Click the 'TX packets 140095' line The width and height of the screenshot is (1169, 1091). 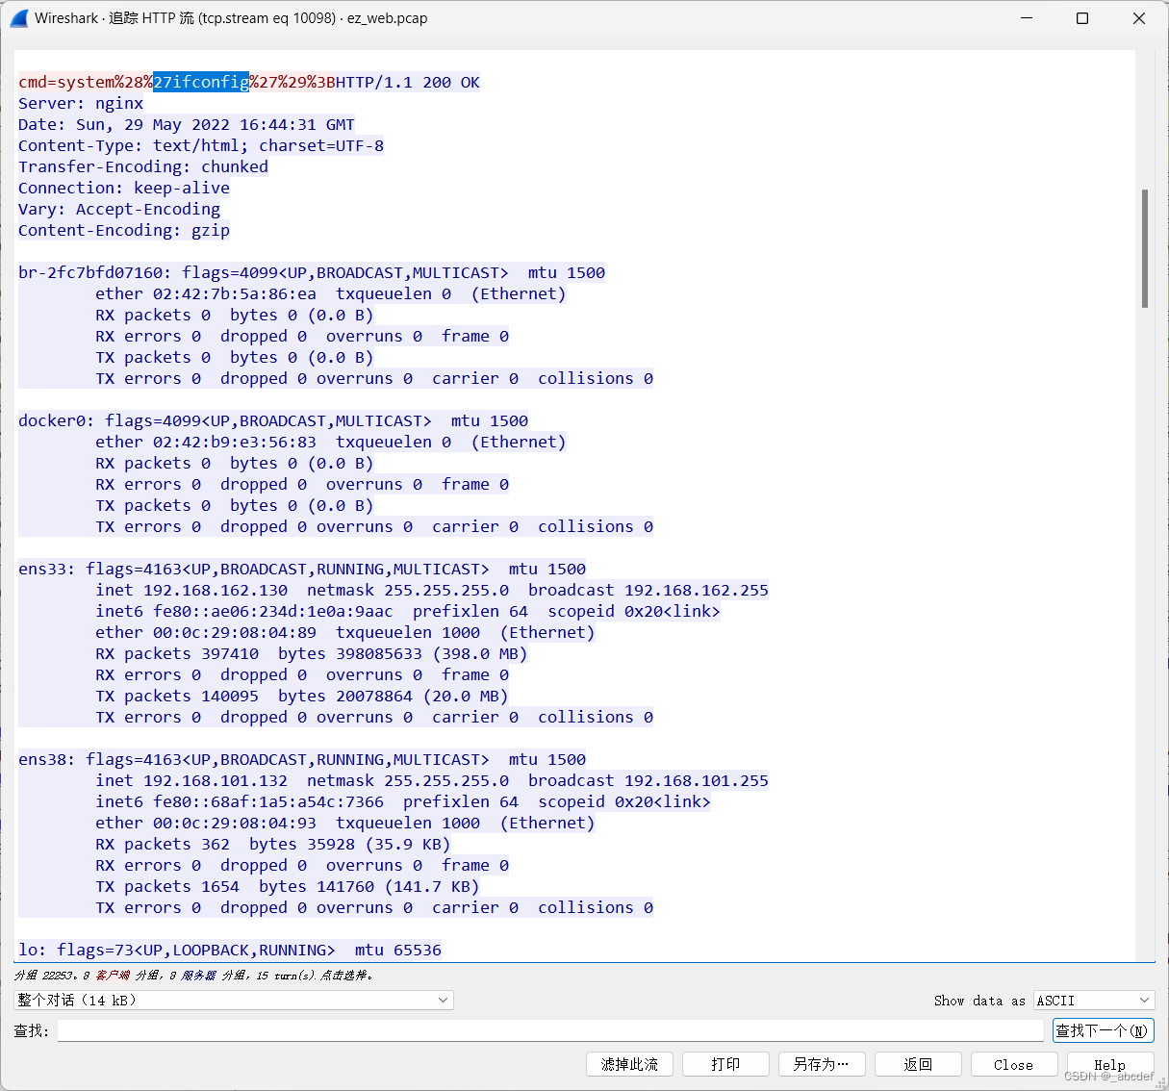(302, 696)
